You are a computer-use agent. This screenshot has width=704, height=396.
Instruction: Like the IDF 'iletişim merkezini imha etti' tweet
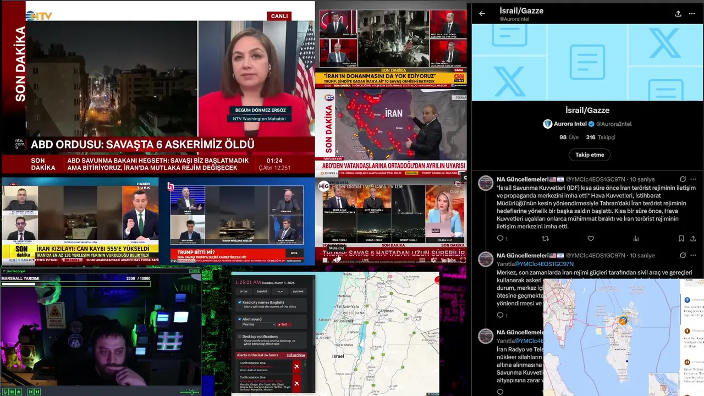point(591,239)
